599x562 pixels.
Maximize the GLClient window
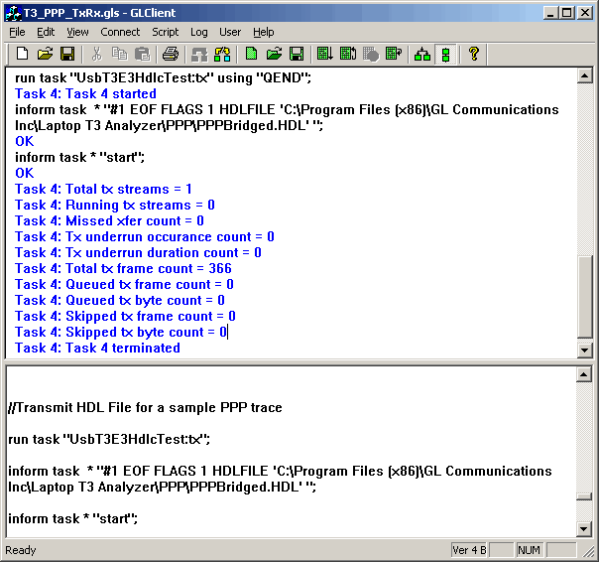click(567, 13)
